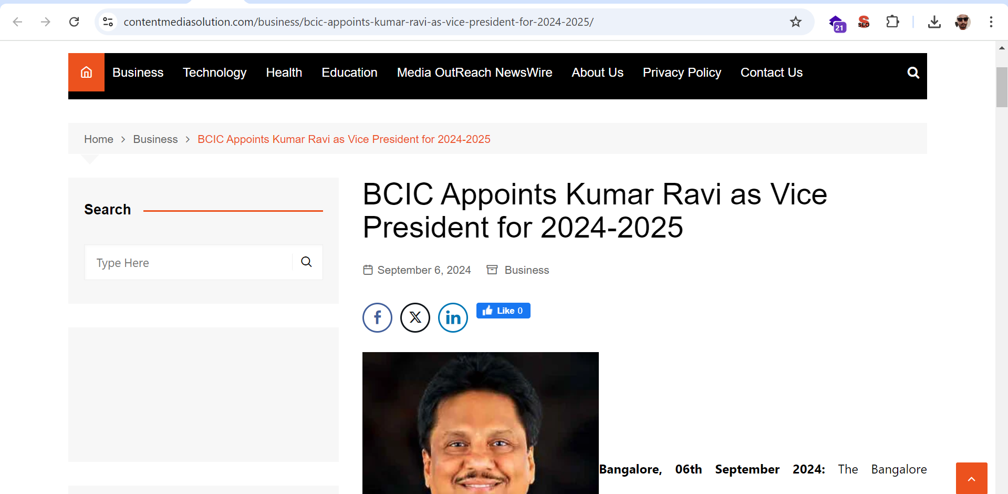View site information icon in address bar
Image resolution: width=1008 pixels, height=494 pixels.
click(108, 22)
